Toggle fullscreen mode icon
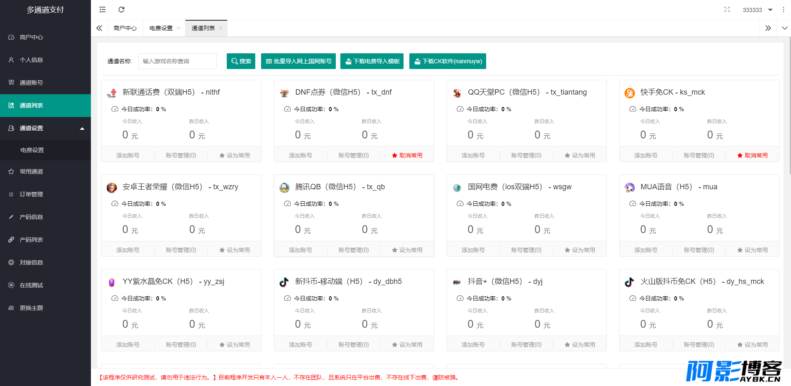 point(727,10)
